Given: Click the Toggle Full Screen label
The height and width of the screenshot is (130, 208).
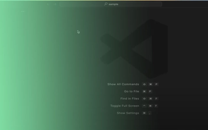Looking at the screenshot, I should click(x=125, y=106).
